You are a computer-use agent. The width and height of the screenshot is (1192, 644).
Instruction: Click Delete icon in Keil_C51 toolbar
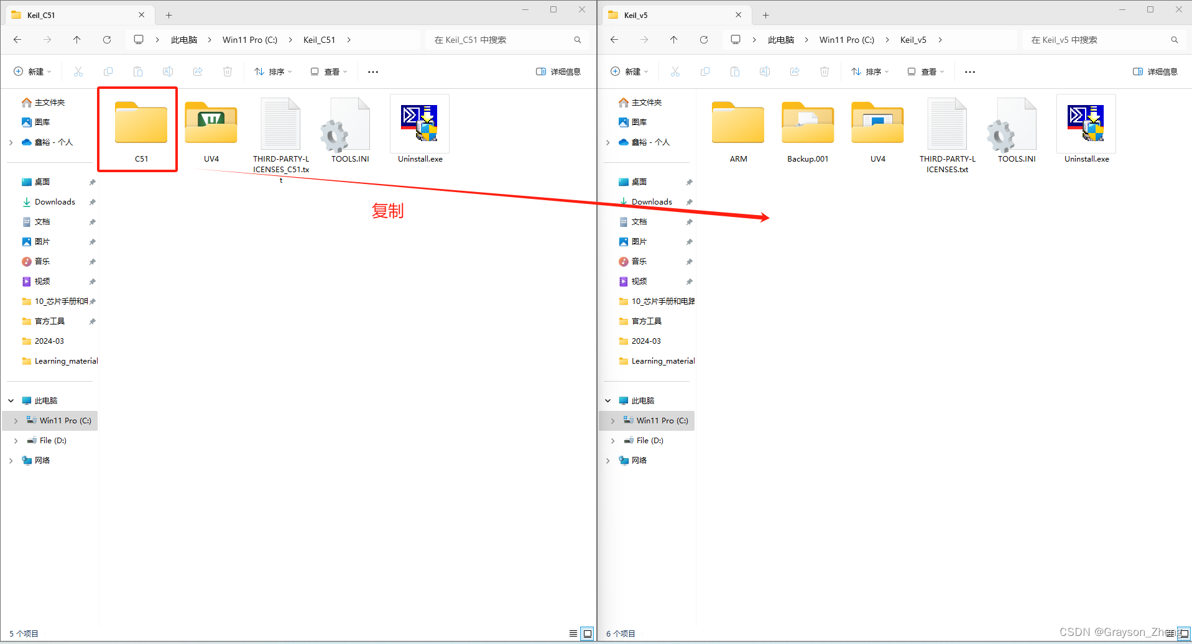[228, 71]
